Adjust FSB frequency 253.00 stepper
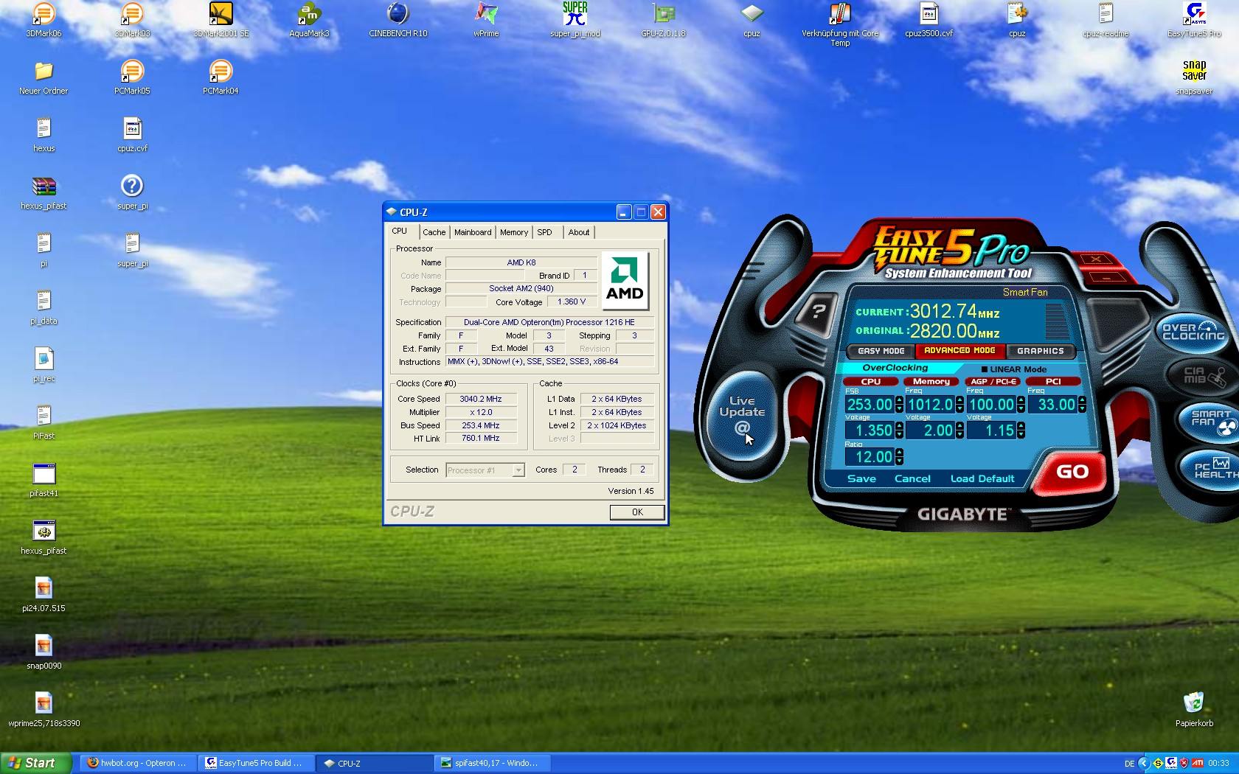The width and height of the screenshot is (1239, 774). 899,405
